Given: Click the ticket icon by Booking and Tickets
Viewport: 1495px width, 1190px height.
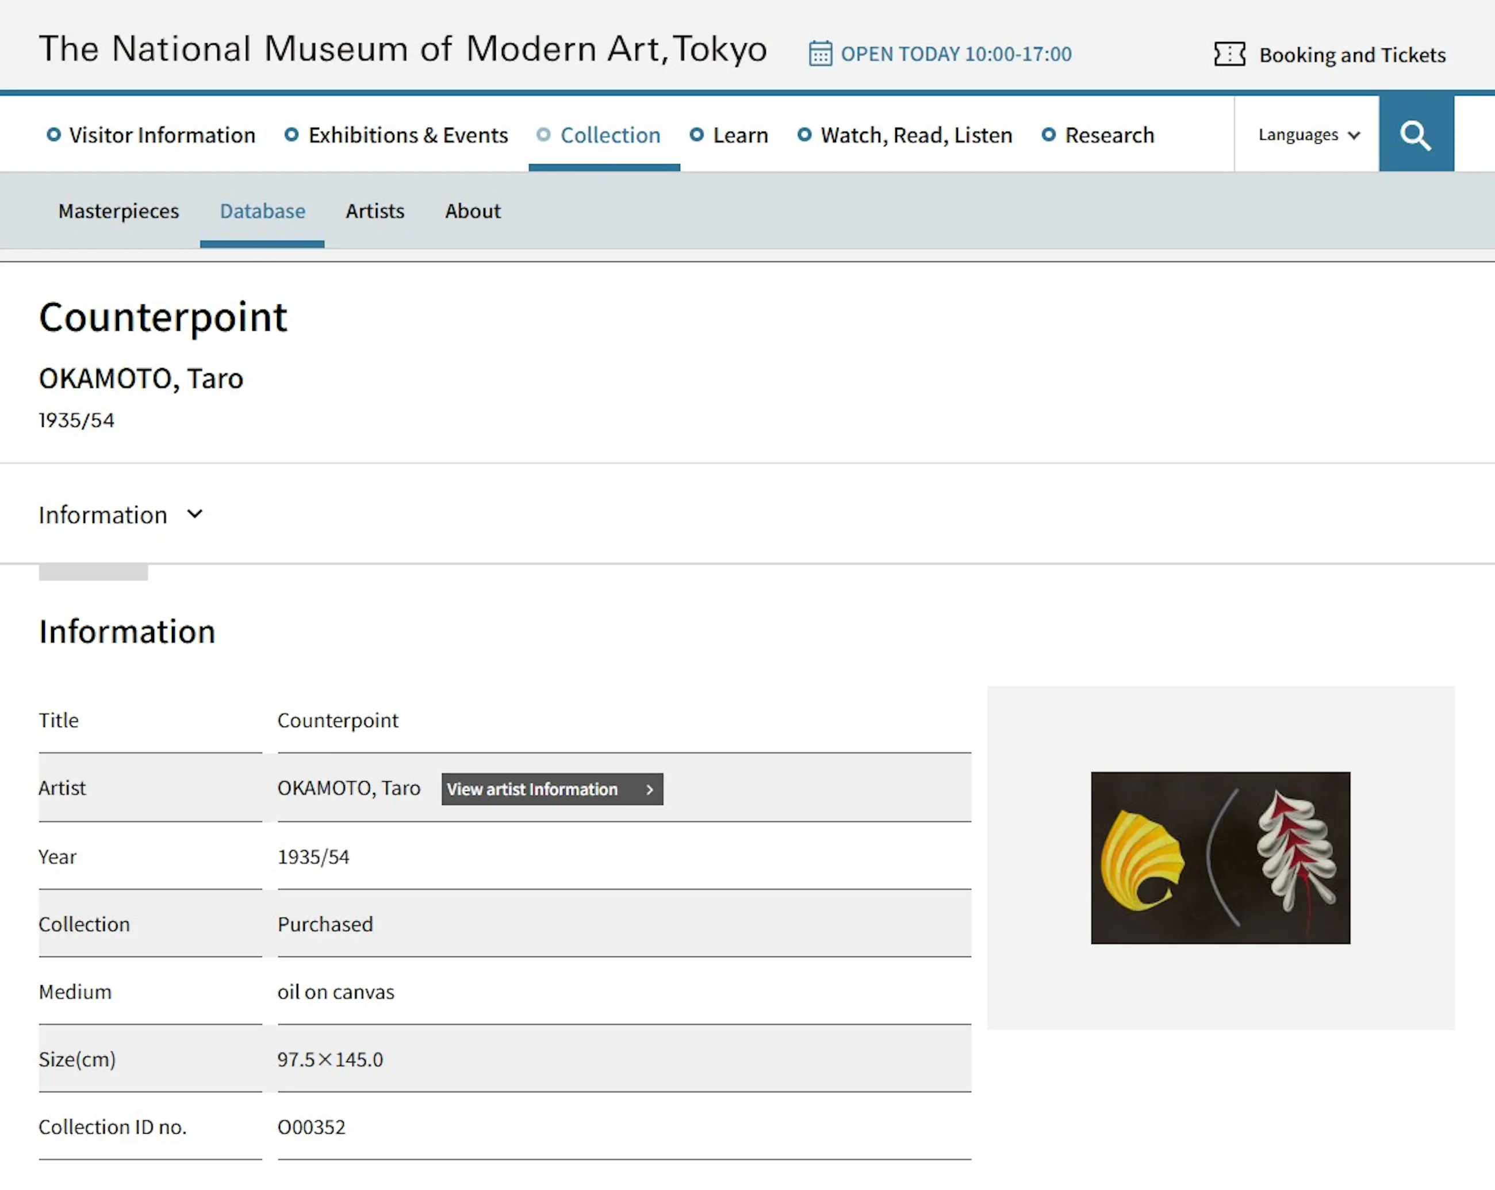Looking at the screenshot, I should coord(1229,54).
